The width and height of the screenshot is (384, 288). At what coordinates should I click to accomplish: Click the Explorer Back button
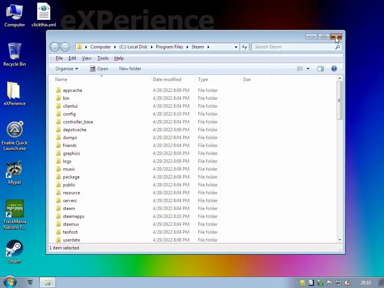(54, 47)
